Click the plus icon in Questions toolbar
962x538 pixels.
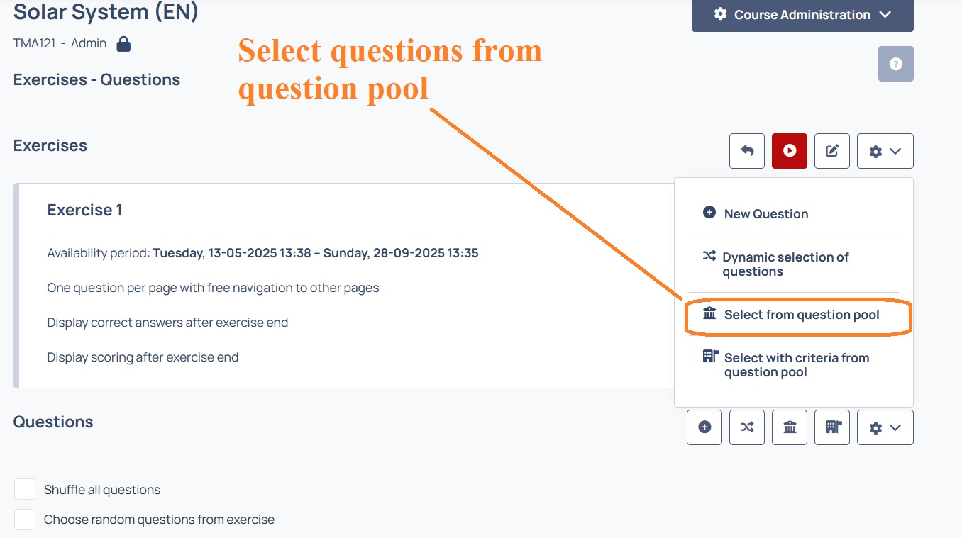point(704,427)
